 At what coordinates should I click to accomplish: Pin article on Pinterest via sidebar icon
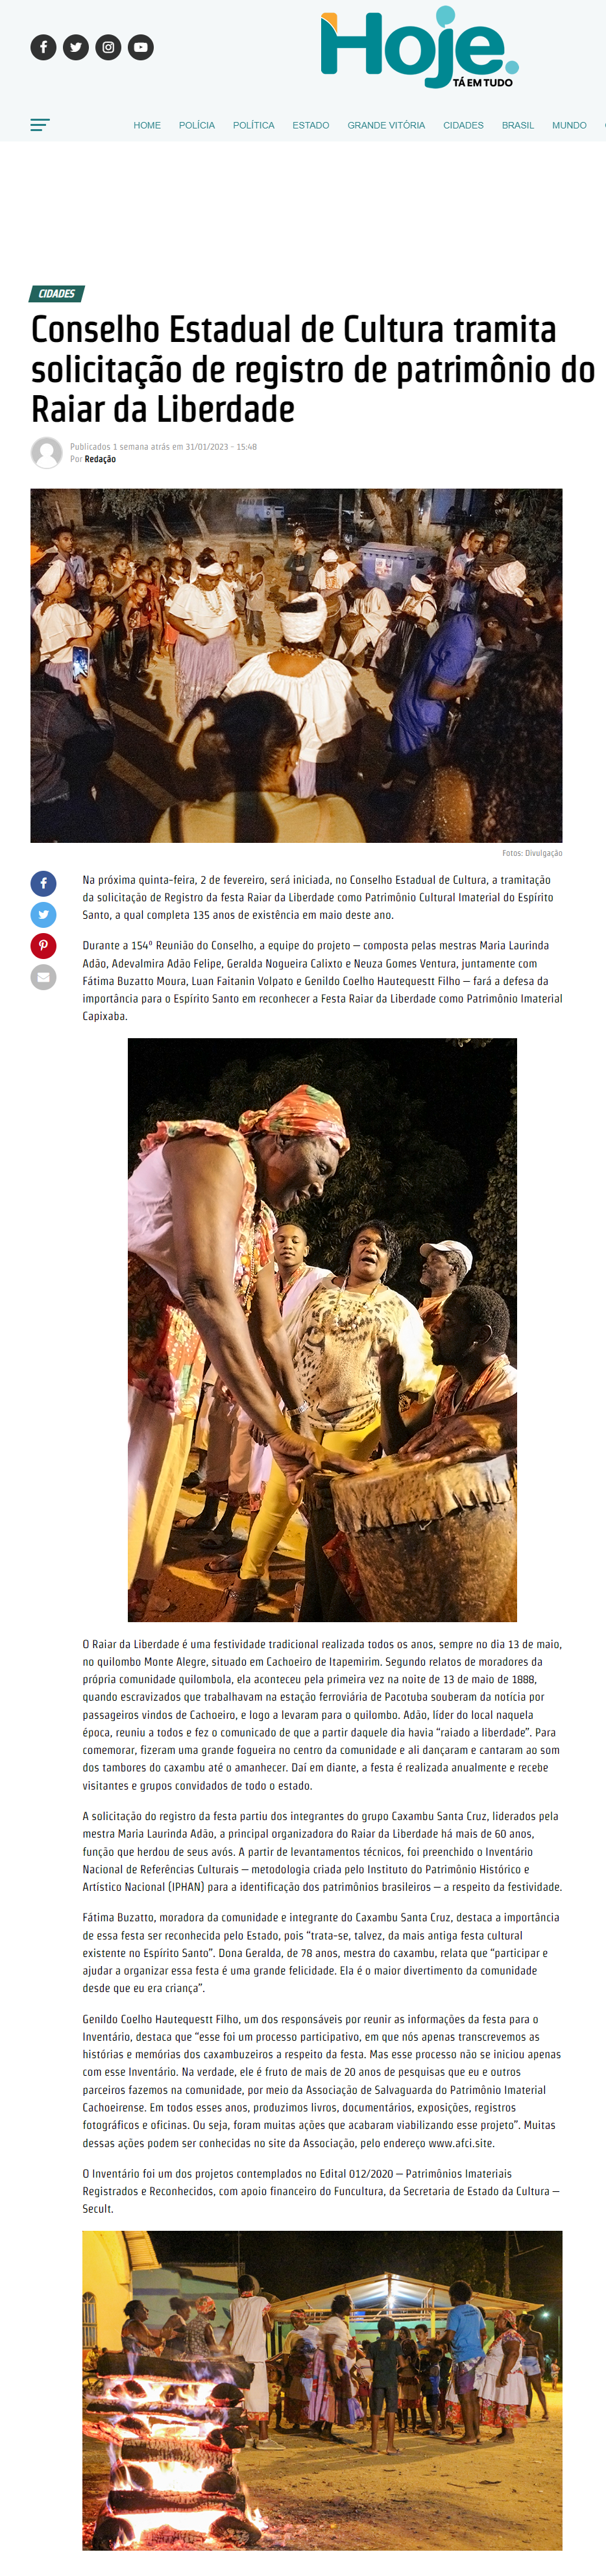(43, 946)
